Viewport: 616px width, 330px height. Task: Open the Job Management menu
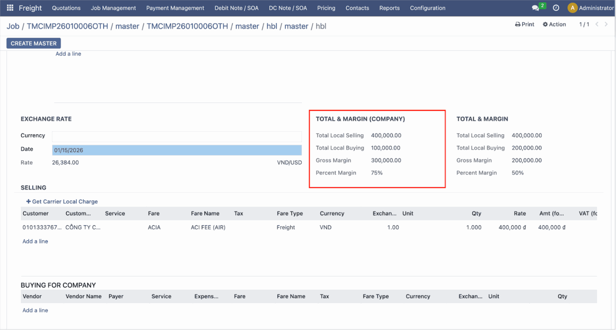pyautogui.click(x=113, y=8)
